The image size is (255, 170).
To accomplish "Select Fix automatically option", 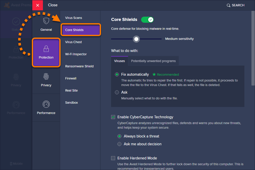I will [117, 75].
